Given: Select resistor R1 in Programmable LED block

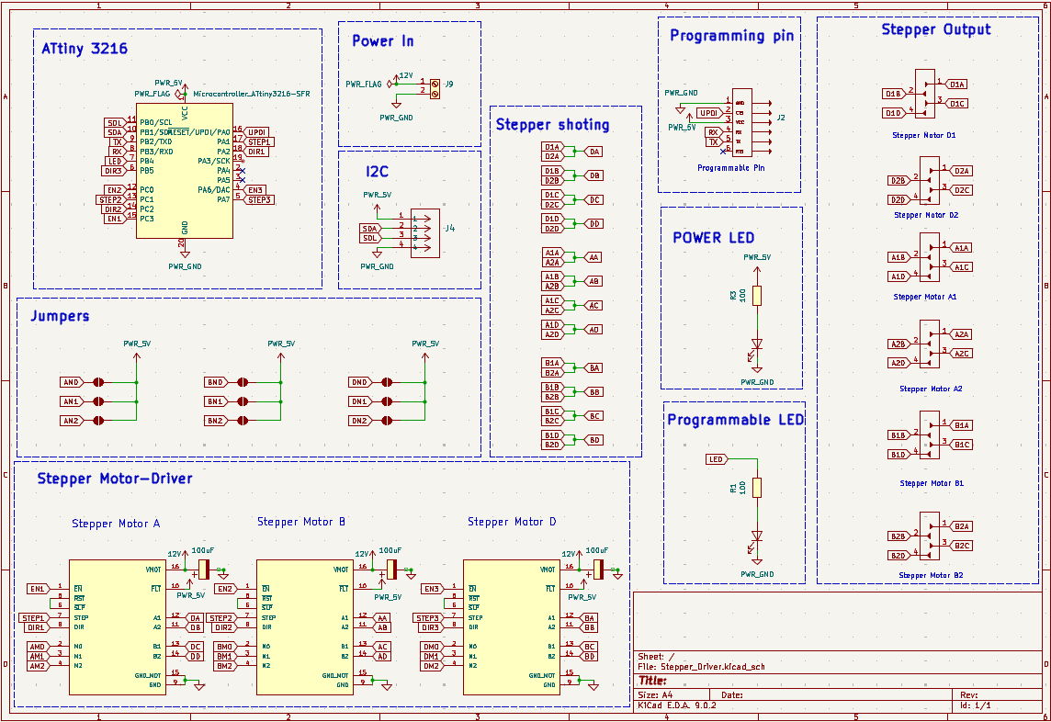Looking at the screenshot, I should [757, 488].
